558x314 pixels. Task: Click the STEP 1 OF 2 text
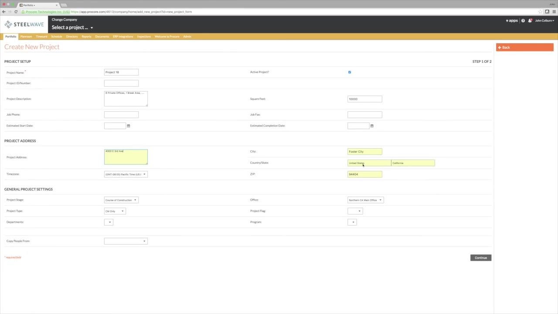pyautogui.click(x=482, y=61)
